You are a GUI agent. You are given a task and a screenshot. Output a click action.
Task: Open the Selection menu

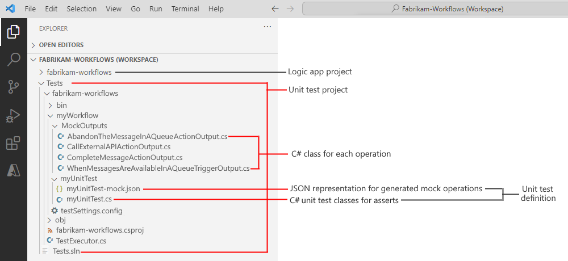(x=81, y=9)
